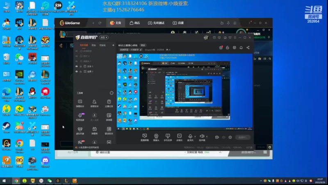Click the 正在运行 game status button
The height and width of the screenshot is (185, 328).
pos(248,152)
